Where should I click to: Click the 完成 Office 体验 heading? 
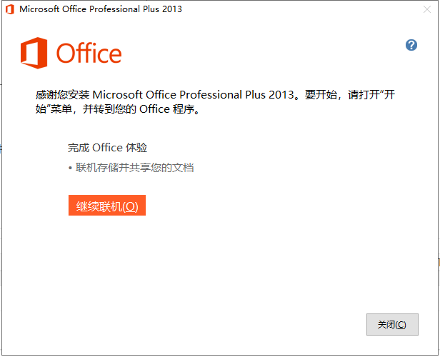[107, 148]
